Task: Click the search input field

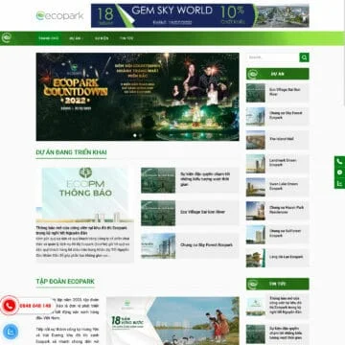Action: click(x=272, y=57)
